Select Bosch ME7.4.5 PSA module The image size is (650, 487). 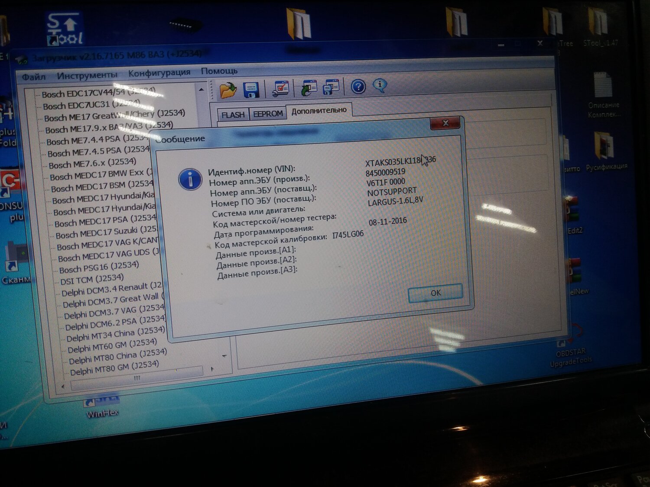pos(99,152)
